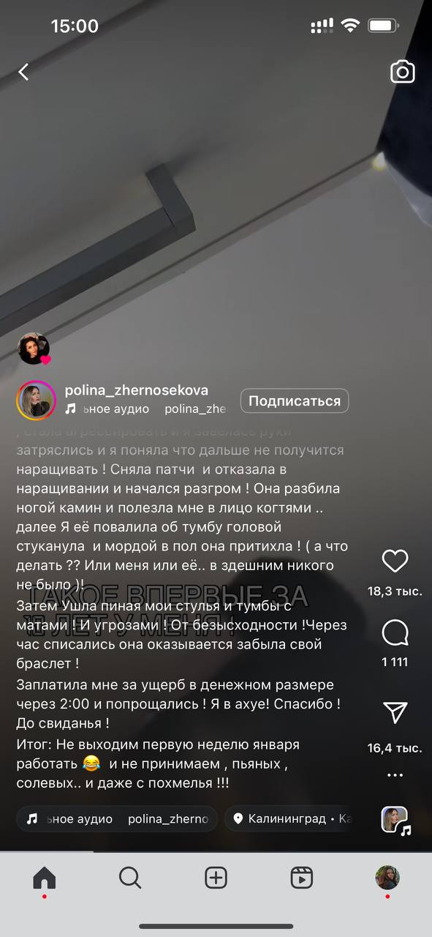Tap the reel progress bar

pos(216,851)
